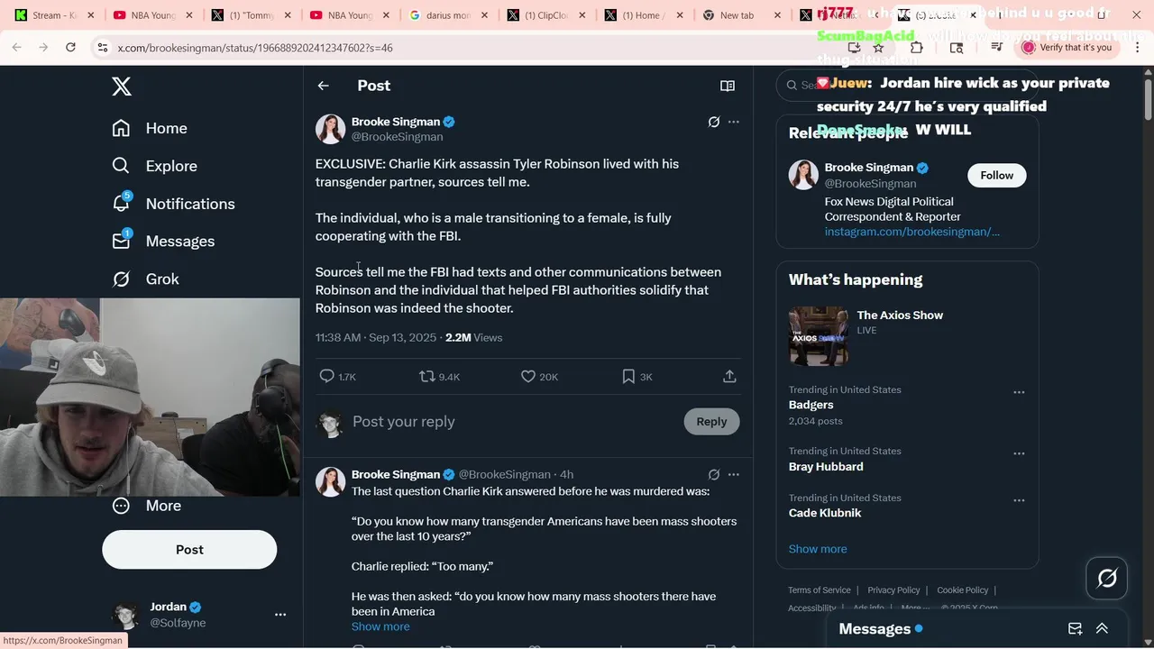This screenshot has width=1154, height=649.
Task: Open Cade Klubnik trending topic
Action: click(x=825, y=513)
